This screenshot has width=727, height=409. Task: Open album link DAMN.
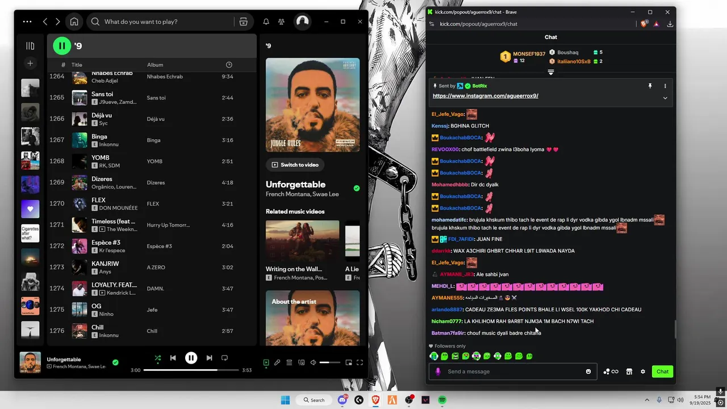pos(155,289)
